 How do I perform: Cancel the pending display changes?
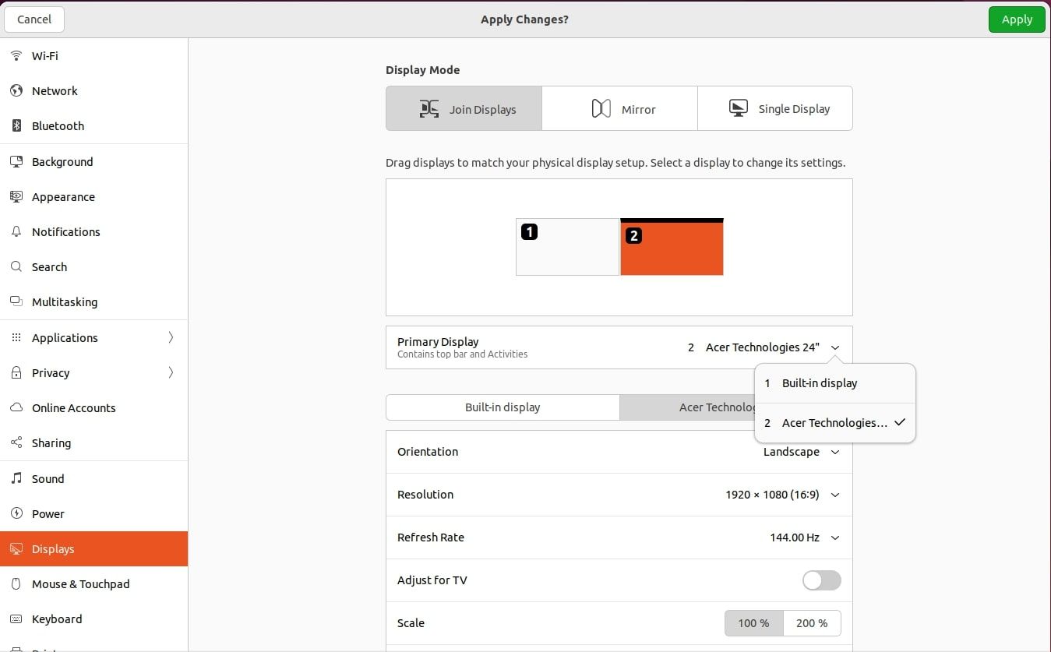34,19
